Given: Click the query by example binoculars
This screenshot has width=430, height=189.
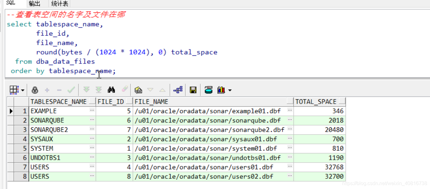Looking at the screenshot, I should [x=111, y=90].
